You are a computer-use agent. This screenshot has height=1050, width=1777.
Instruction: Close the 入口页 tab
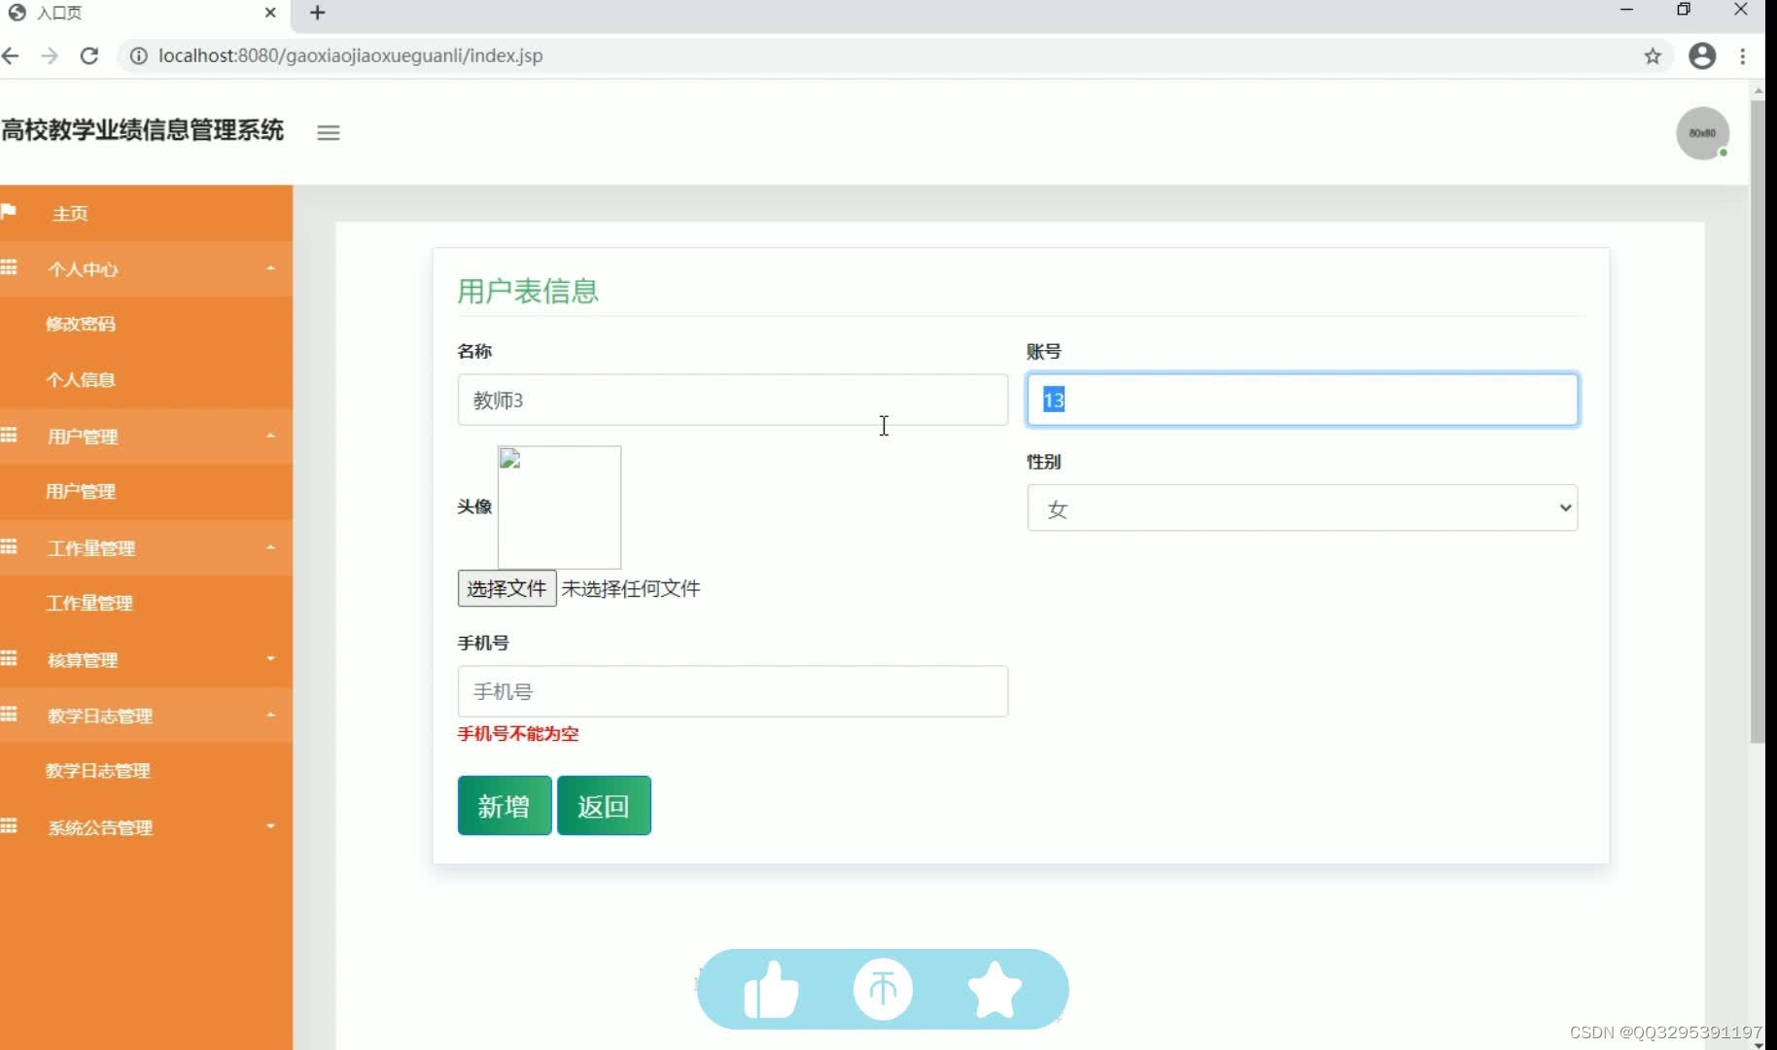pos(270,13)
